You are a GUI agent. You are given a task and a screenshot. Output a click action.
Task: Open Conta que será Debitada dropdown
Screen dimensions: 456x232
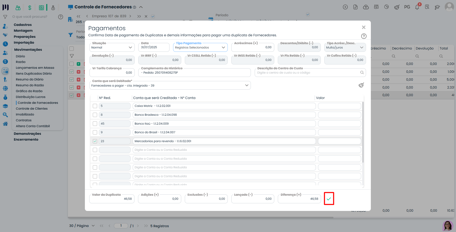pos(170,86)
